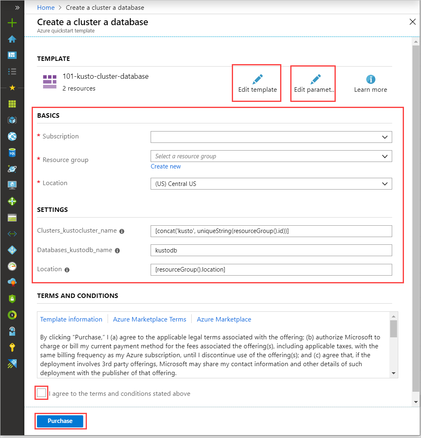The width and height of the screenshot is (421, 438).
Task: Close the Create a cluster blade
Action: 412,22
